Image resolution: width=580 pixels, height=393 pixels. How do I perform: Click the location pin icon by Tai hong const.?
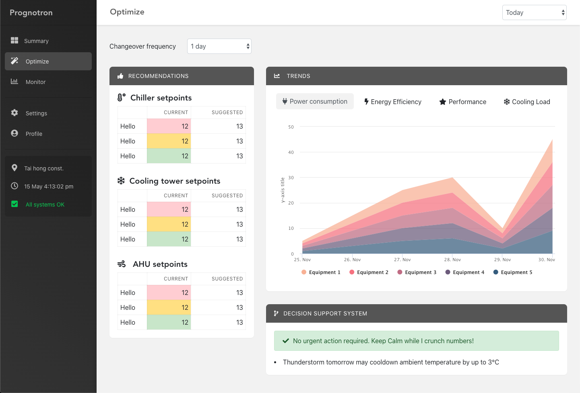click(14, 168)
